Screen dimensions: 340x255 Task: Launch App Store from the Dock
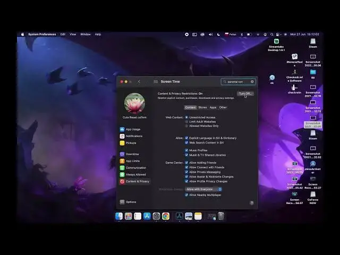coord(147,216)
